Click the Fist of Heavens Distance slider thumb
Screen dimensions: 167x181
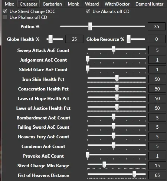(x=134, y=174)
